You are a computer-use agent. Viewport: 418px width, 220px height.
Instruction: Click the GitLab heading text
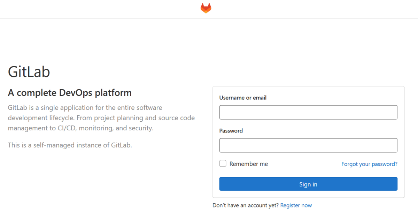pos(29,72)
